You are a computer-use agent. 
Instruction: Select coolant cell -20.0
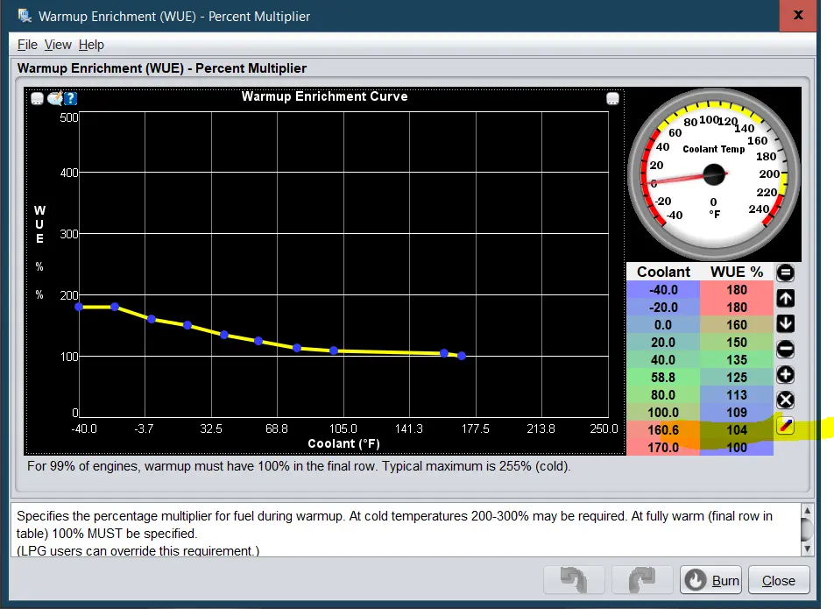tap(663, 308)
